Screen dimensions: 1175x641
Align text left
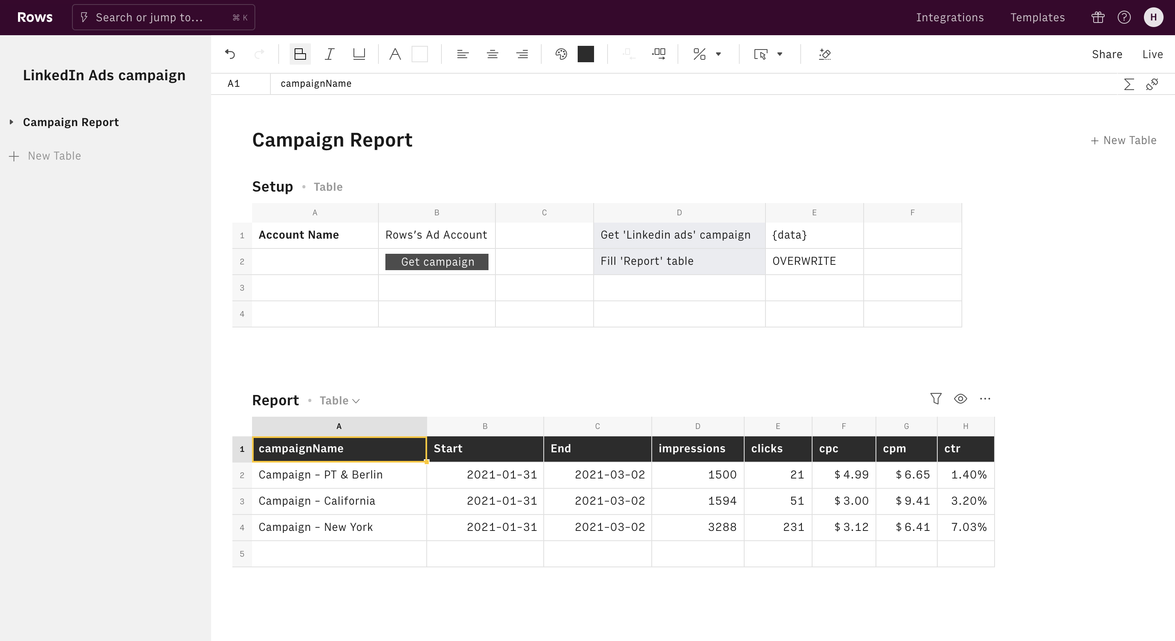[463, 54]
